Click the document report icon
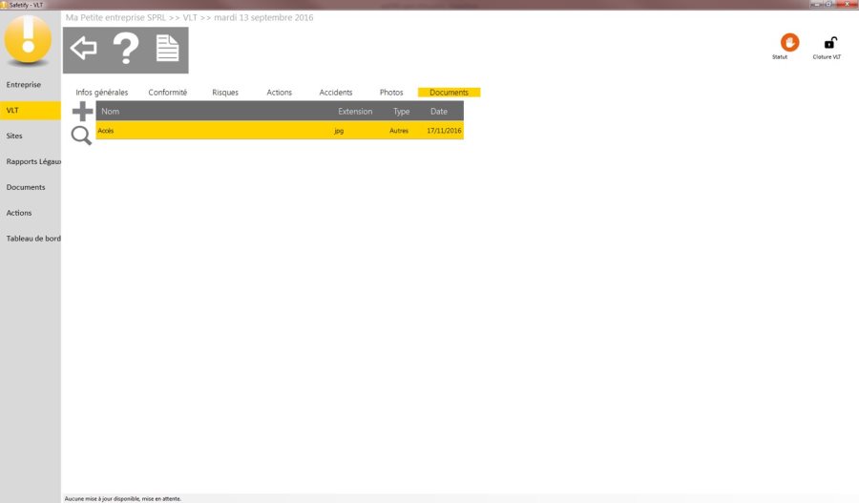This screenshot has height=503, width=859. 167,49
